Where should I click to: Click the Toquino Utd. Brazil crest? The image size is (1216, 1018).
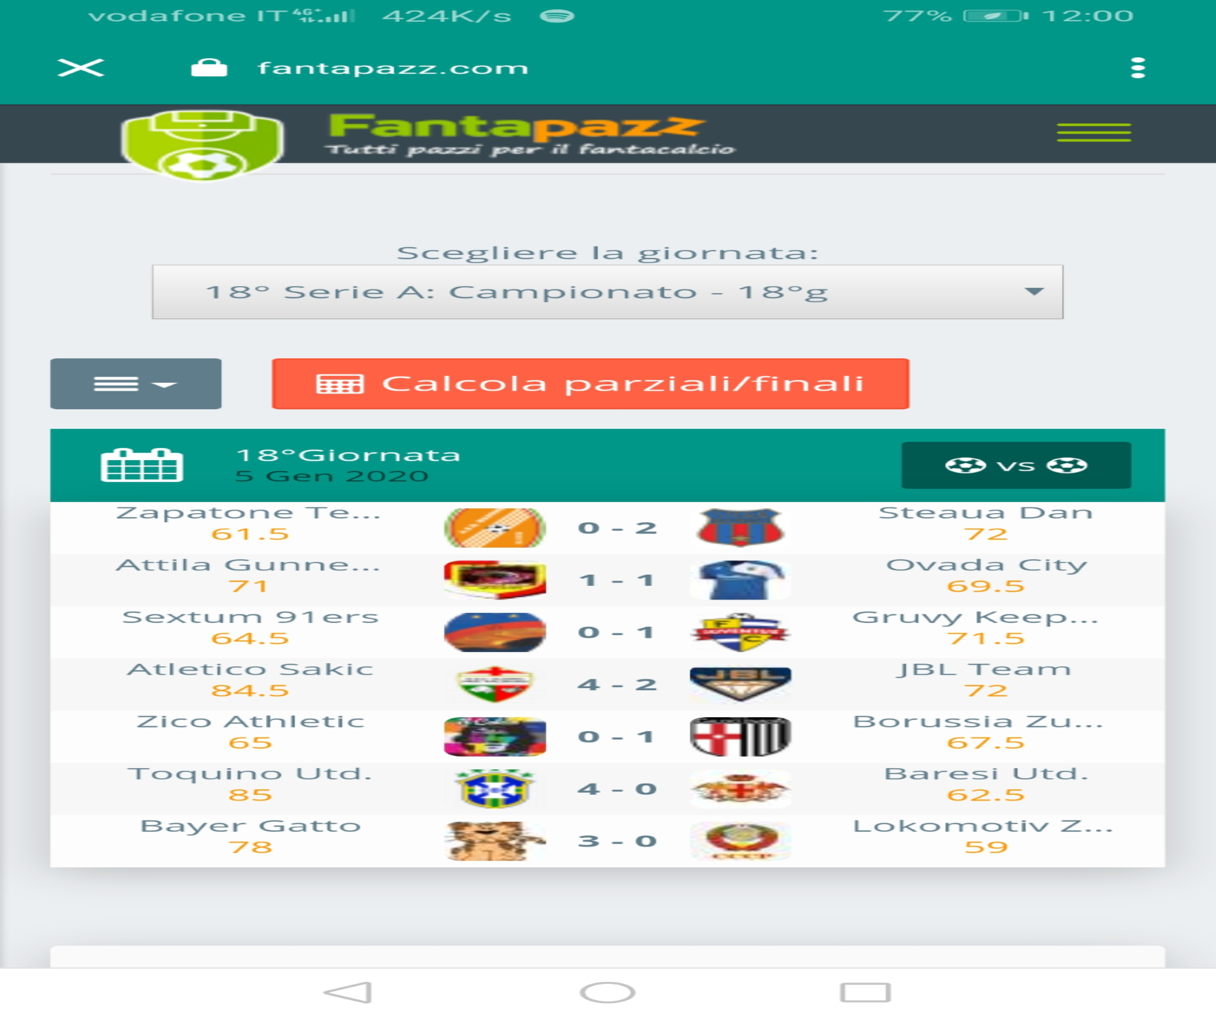pyautogui.click(x=495, y=789)
